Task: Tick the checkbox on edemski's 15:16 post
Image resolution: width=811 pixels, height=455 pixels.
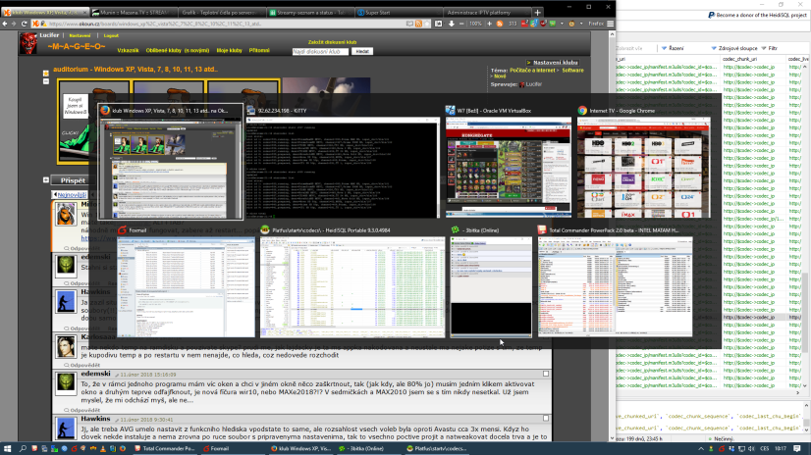Action: (546, 374)
